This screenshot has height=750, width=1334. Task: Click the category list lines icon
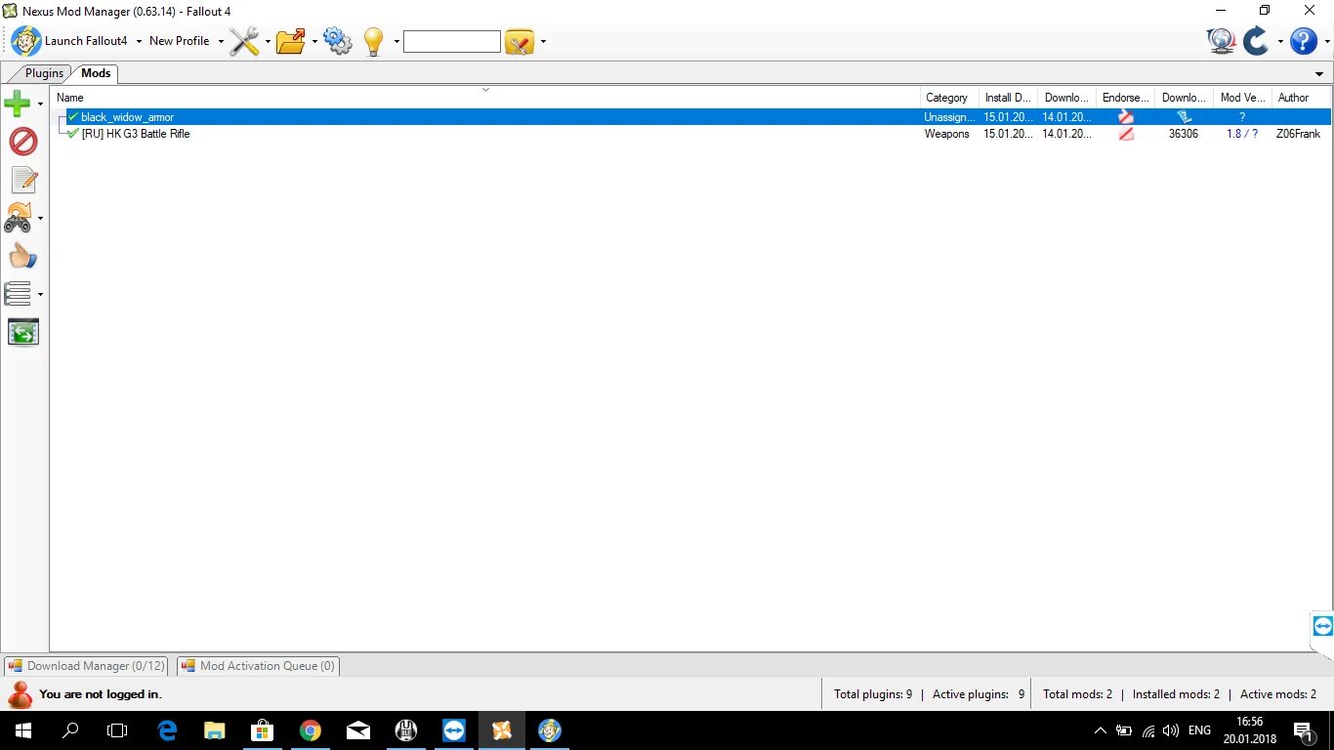coord(19,294)
